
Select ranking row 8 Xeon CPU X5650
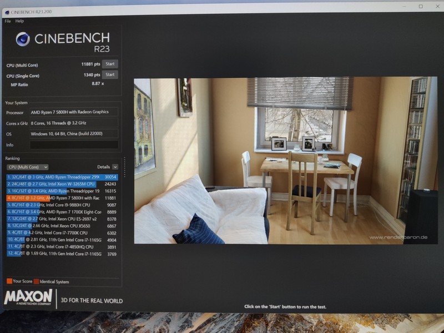click(62, 226)
